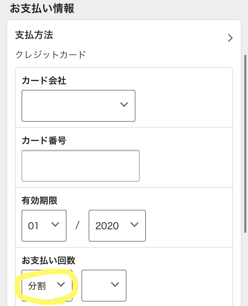Tap the クレジットカード payment method text

(x=50, y=55)
